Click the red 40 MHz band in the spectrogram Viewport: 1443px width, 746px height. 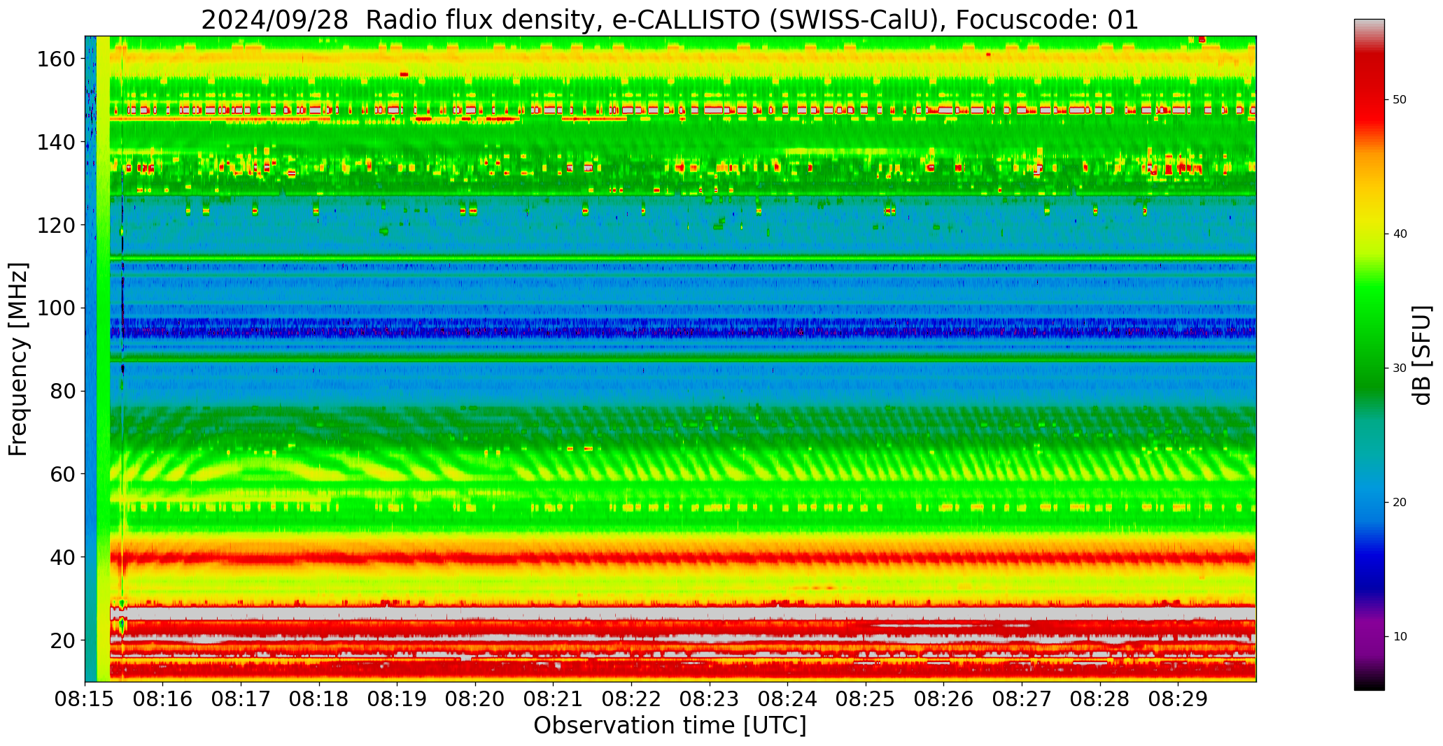(682, 558)
